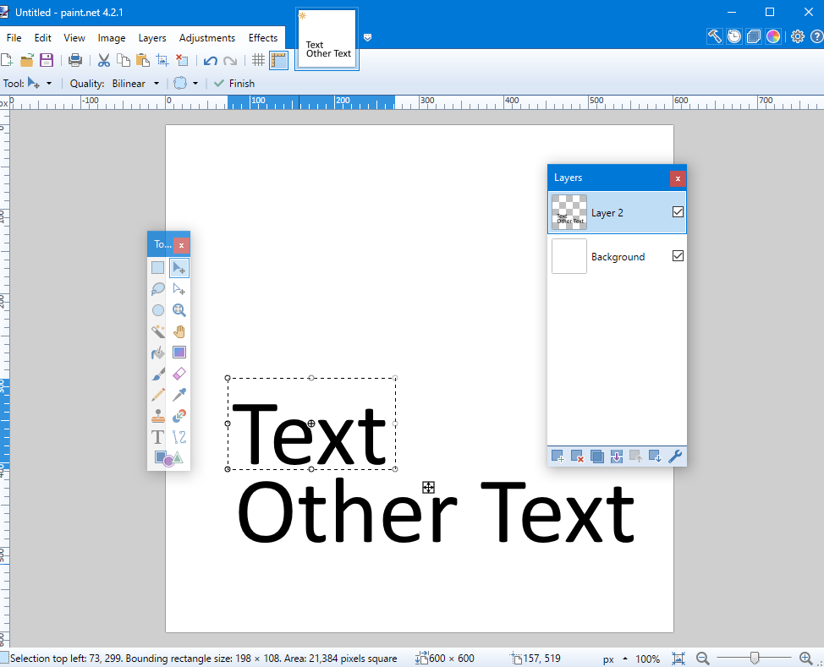Open the Image menu
This screenshot has height=667, width=824.
coord(112,38)
